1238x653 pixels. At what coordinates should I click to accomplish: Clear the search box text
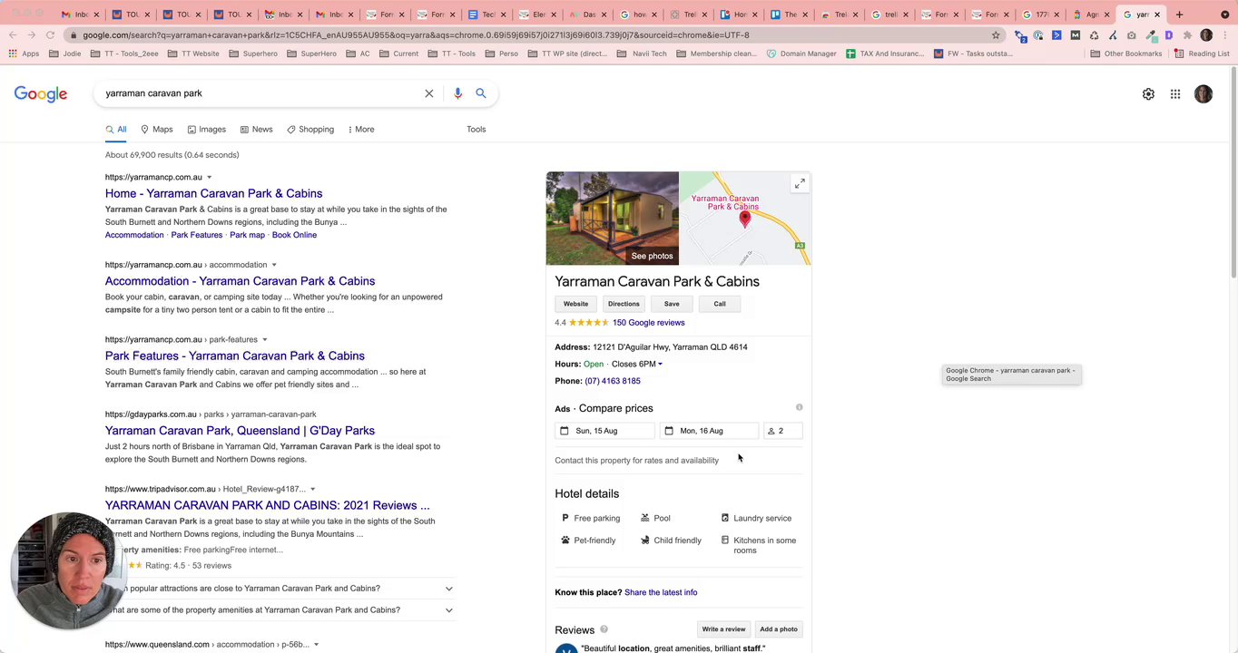tap(429, 93)
